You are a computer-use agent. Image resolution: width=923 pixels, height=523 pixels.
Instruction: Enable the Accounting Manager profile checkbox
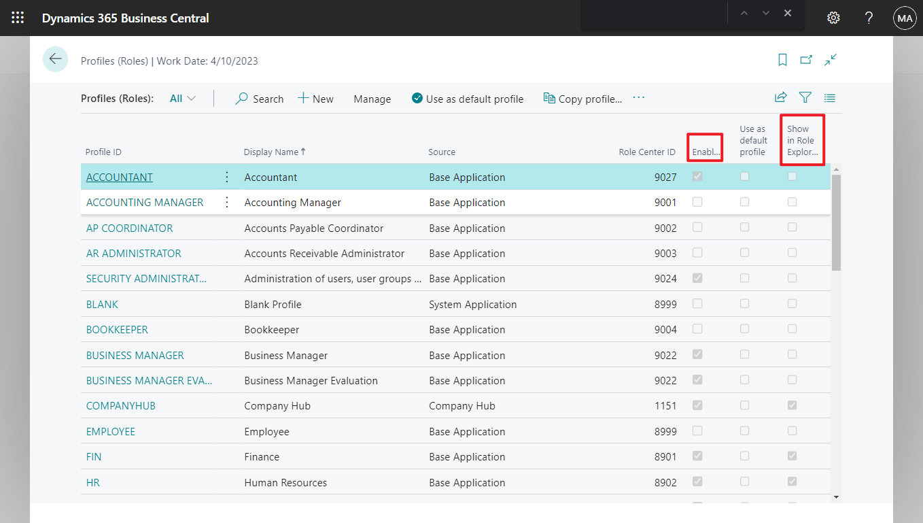click(697, 201)
